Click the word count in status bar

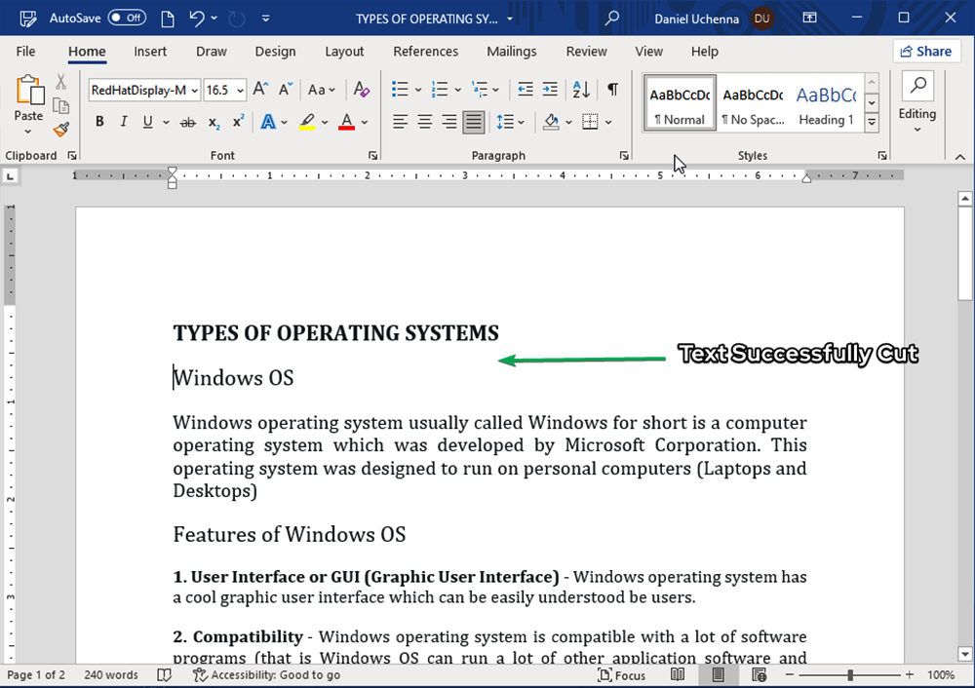coord(110,675)
